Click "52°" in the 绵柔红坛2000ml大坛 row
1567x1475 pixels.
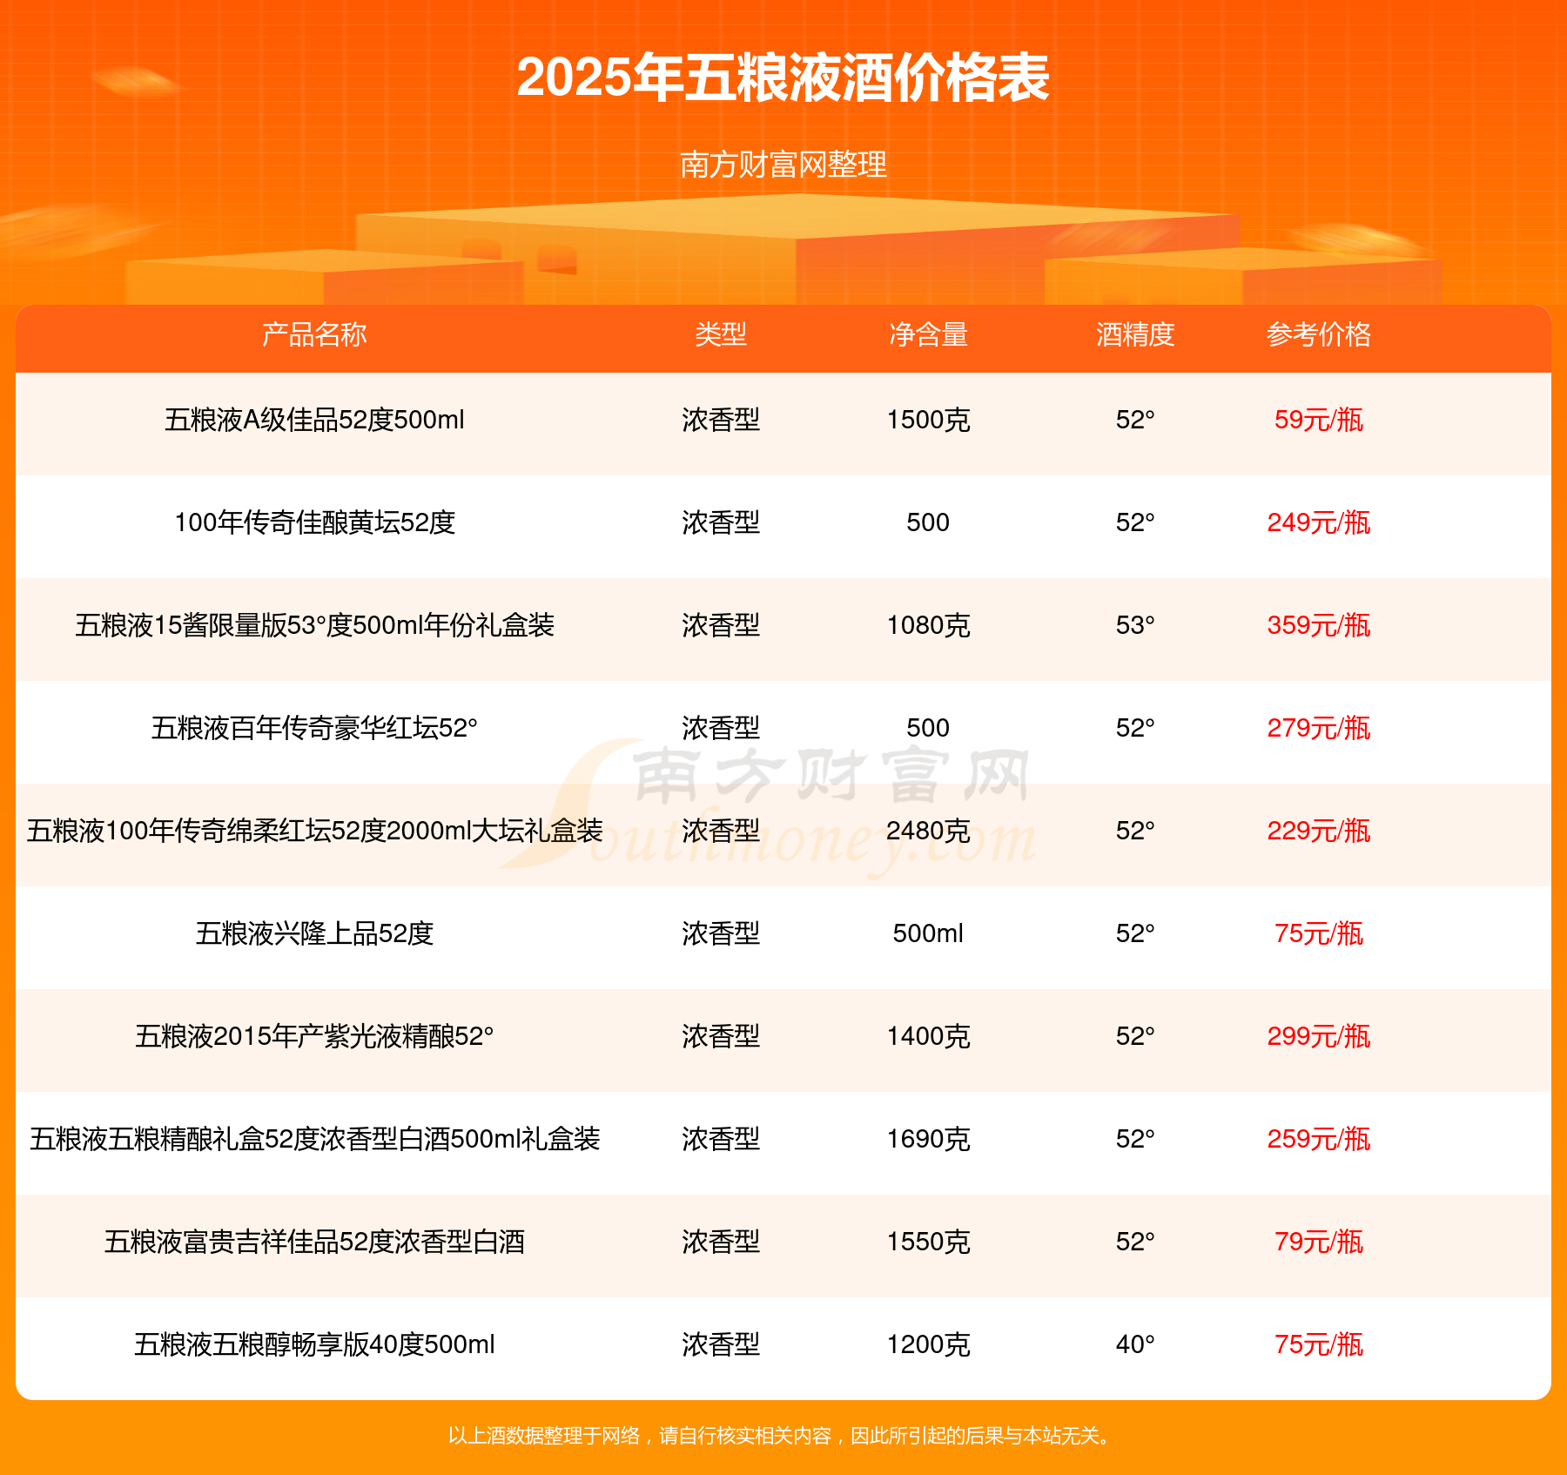pyautogui.click(x=1135, y=831)
